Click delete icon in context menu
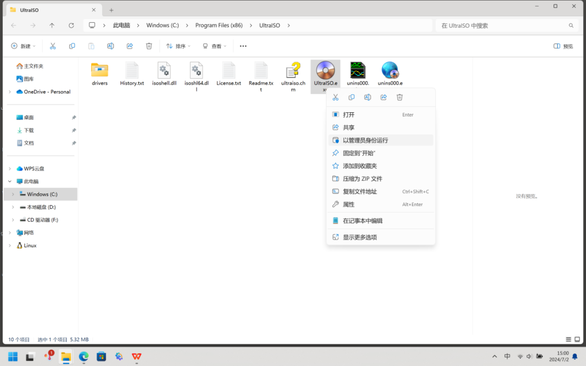Viewport: 586px width, 366px height. (x=399, y=98)
